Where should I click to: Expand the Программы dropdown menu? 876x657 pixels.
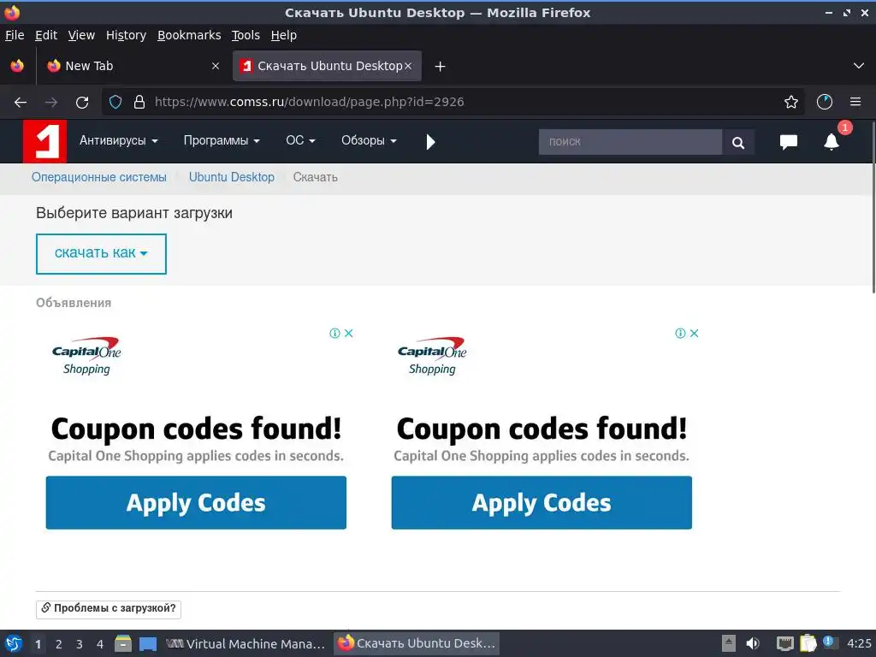[222, 141]
